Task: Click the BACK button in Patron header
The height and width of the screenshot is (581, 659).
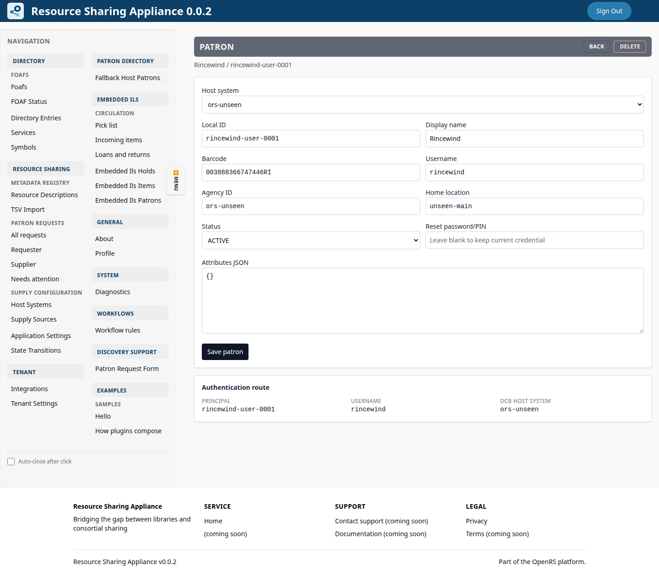Action: coord(597,47)
